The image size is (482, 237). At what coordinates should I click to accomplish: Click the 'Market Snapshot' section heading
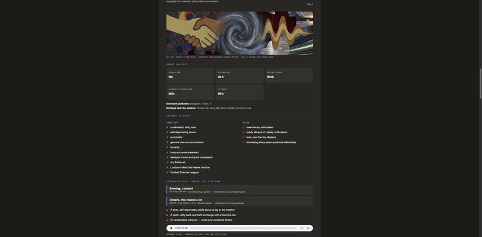click(x=177, y=64)
